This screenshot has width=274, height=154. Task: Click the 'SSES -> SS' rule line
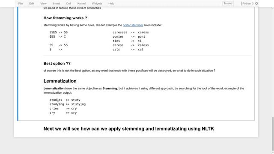[59, 33]
